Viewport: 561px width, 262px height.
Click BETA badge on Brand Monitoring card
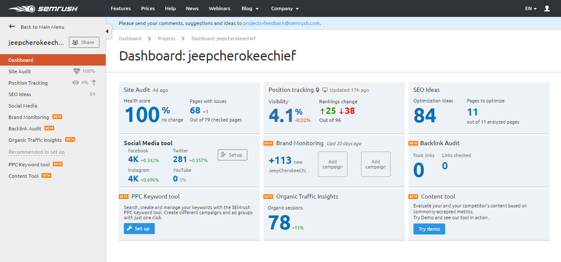tap(268, 143)
